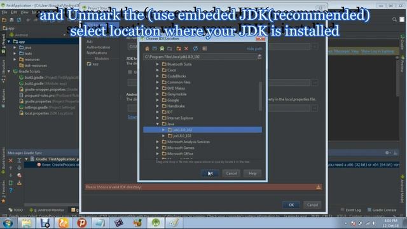407x229 pixels.
Task: Click the path history icon beside path field
Action: pyautogui.click(x=259, y=57)
